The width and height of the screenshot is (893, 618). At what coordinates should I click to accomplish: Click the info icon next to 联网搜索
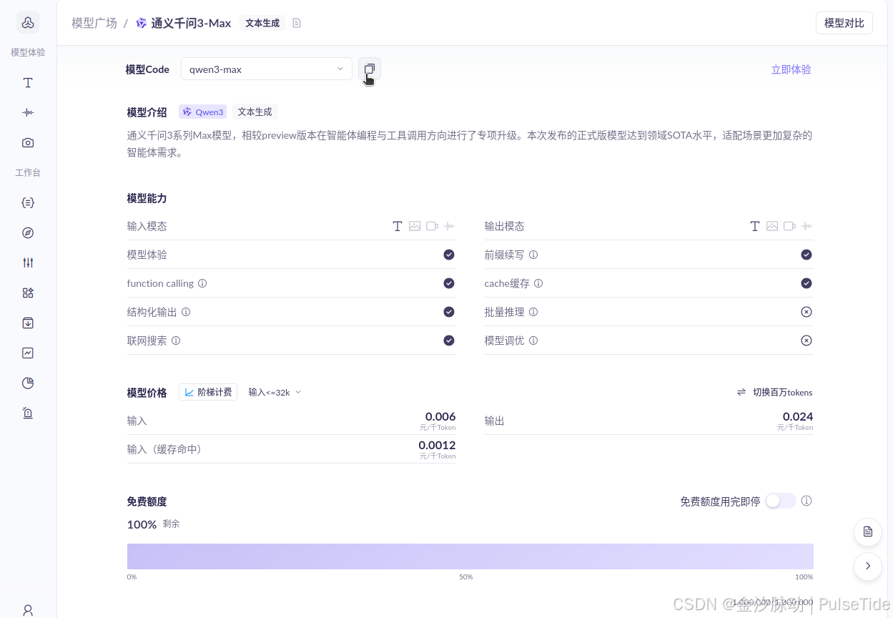tap(176, 340)
